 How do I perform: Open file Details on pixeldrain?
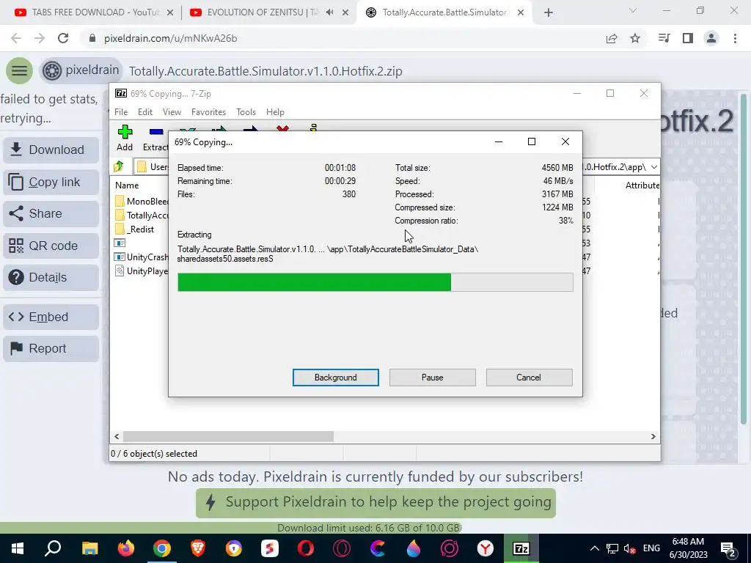tap(51, 277)
